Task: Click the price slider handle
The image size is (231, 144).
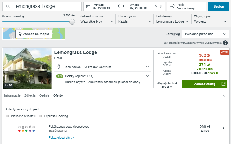Action: click(x=72, y=22)
